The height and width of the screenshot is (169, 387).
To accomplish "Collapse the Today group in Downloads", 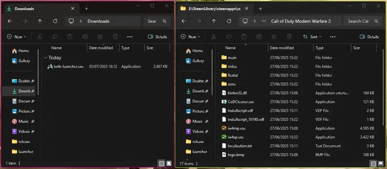I will click(x=46, y=58).
